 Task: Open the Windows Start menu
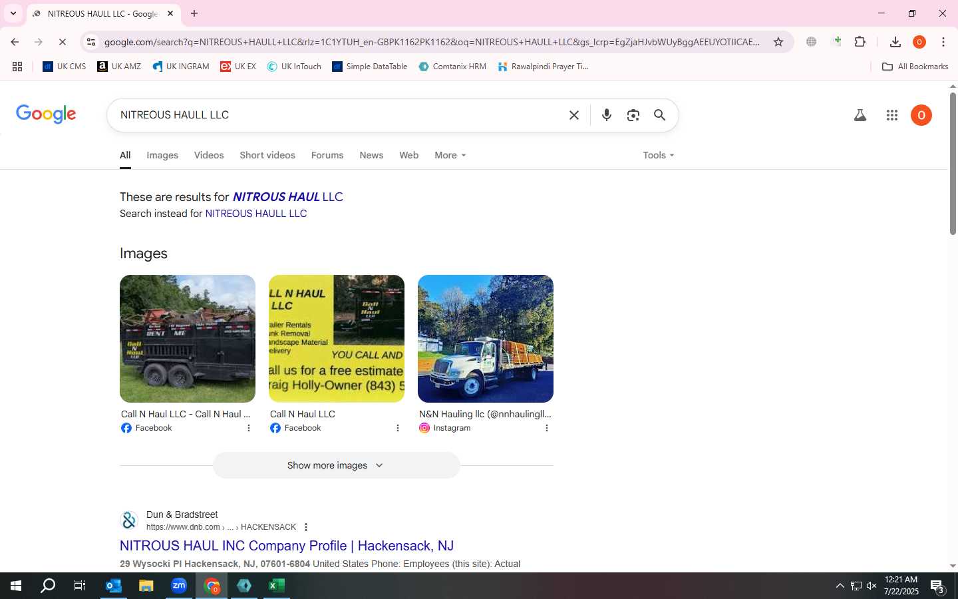tap(16, 586)
